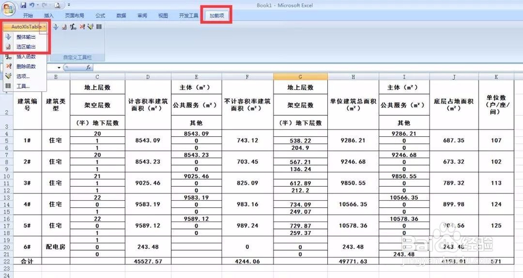This screenshot has height=278, width=523.
Task: Switch to the 审阅 ribbon tab
Action: point(142,15)
